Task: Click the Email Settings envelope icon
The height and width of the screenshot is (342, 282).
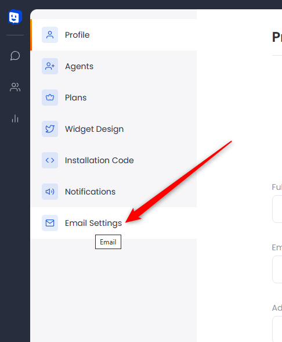Action: click(x=50, y=223)
